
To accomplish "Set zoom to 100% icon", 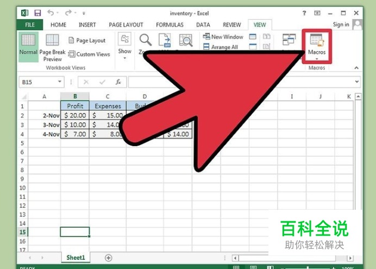I will pyautogui.click(x=165, y=40).
